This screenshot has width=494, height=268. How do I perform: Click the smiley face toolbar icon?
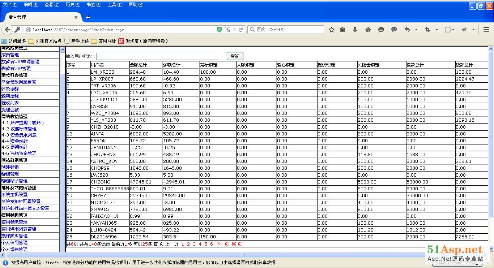[381, 30]
